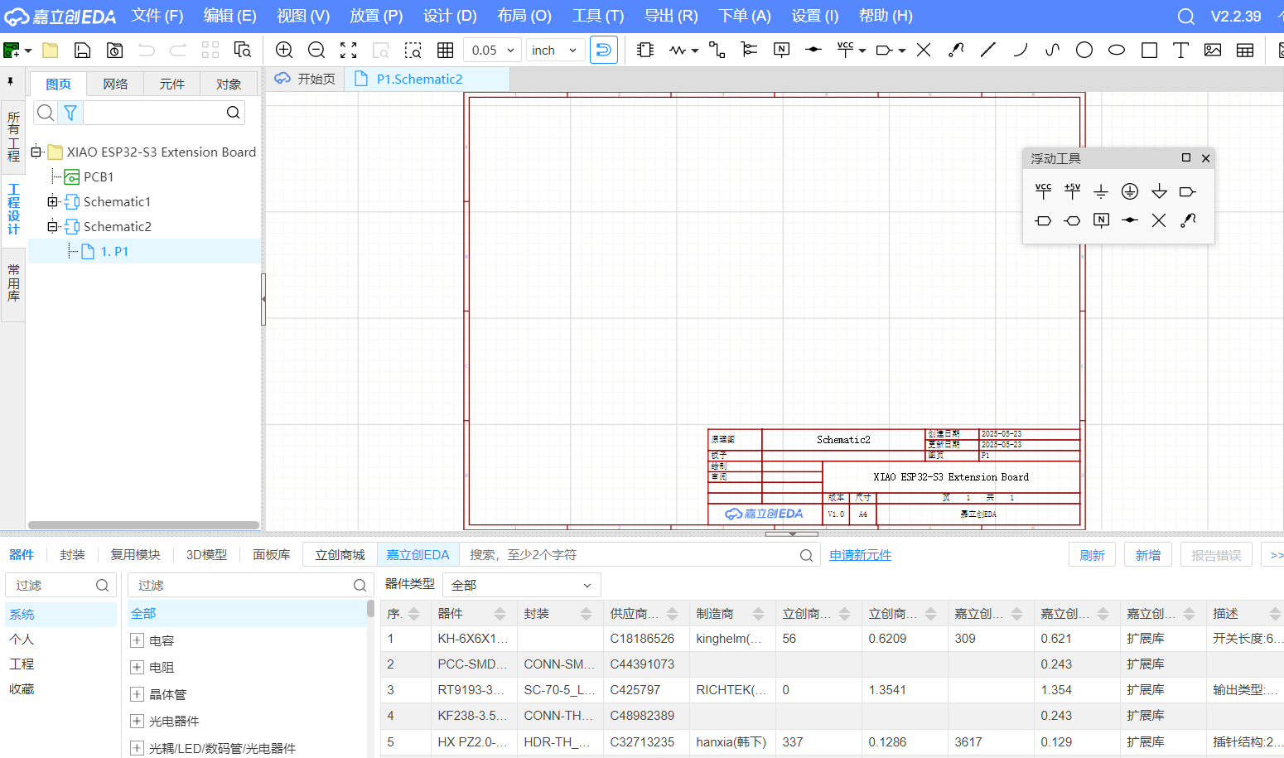This screenshot has width=1284, height=758.
Task: Click the 3D模型 library tab
Action: tap(206, 554)
